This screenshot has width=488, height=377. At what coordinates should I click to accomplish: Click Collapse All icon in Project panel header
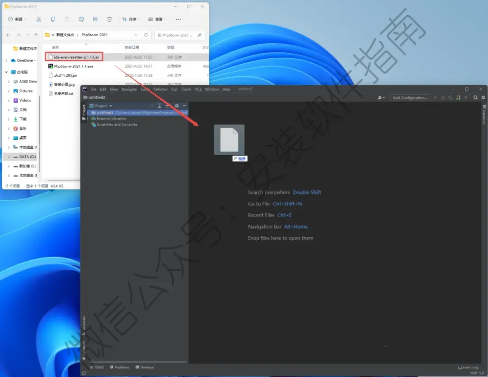[x=167, y=106]
